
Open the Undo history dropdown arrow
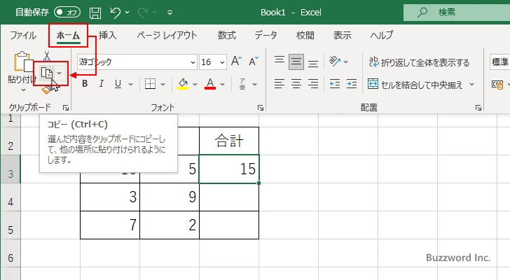[x=127, y=13]
